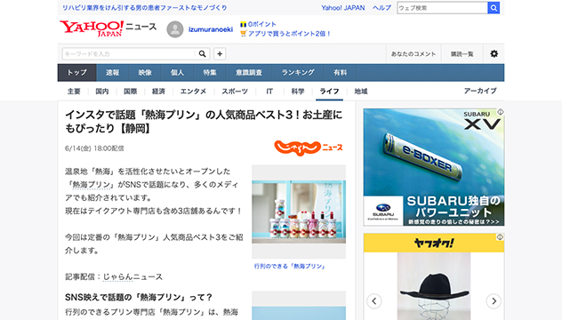Click アプリで買うとポイント2倍 link
The image size is (562, 320).
289,34
